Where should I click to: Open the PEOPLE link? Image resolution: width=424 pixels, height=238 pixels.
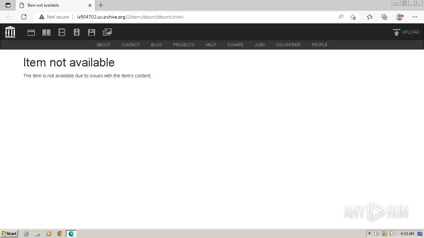point(320,45)
